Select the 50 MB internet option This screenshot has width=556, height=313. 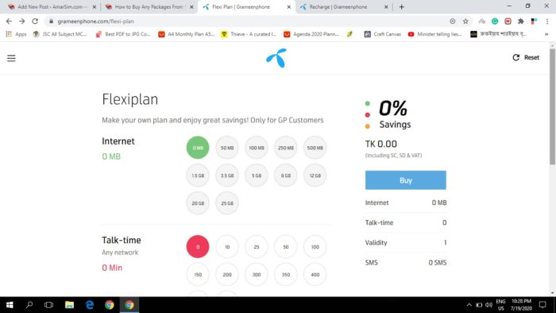227,148
